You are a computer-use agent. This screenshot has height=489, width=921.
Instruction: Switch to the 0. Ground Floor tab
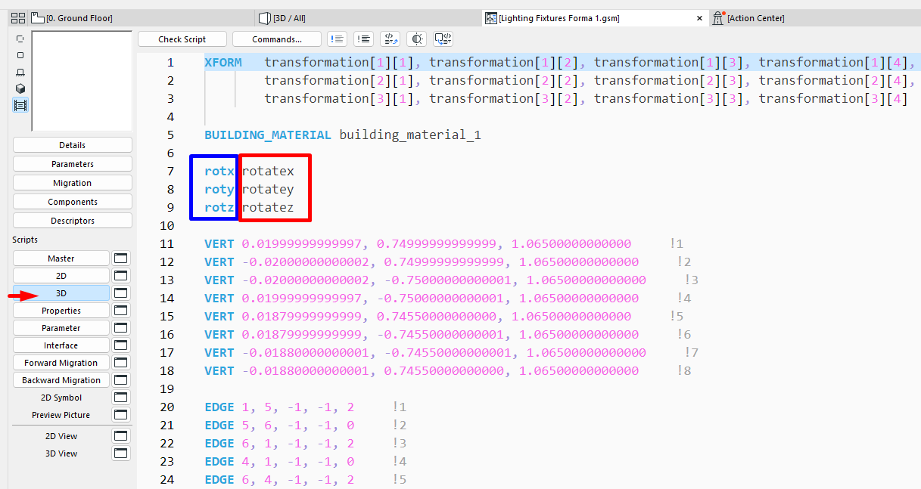(74, 18)
